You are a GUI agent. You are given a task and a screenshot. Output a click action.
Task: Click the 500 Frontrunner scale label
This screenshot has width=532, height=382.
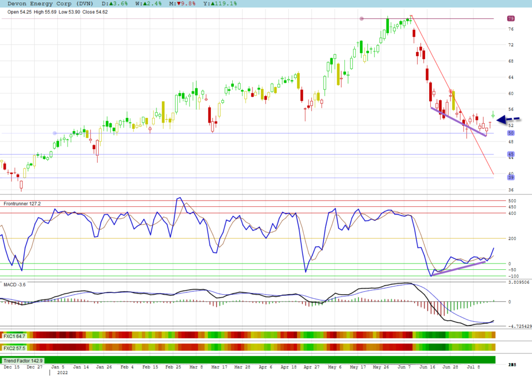(512, 201)
